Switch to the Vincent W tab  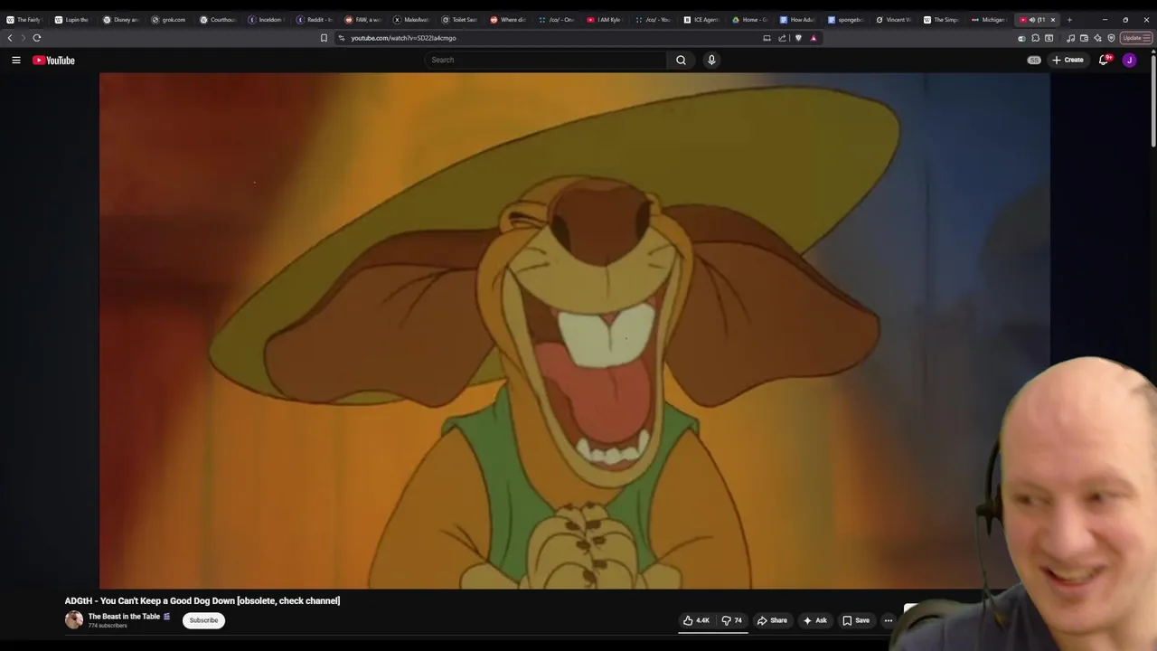pos(896,19)
